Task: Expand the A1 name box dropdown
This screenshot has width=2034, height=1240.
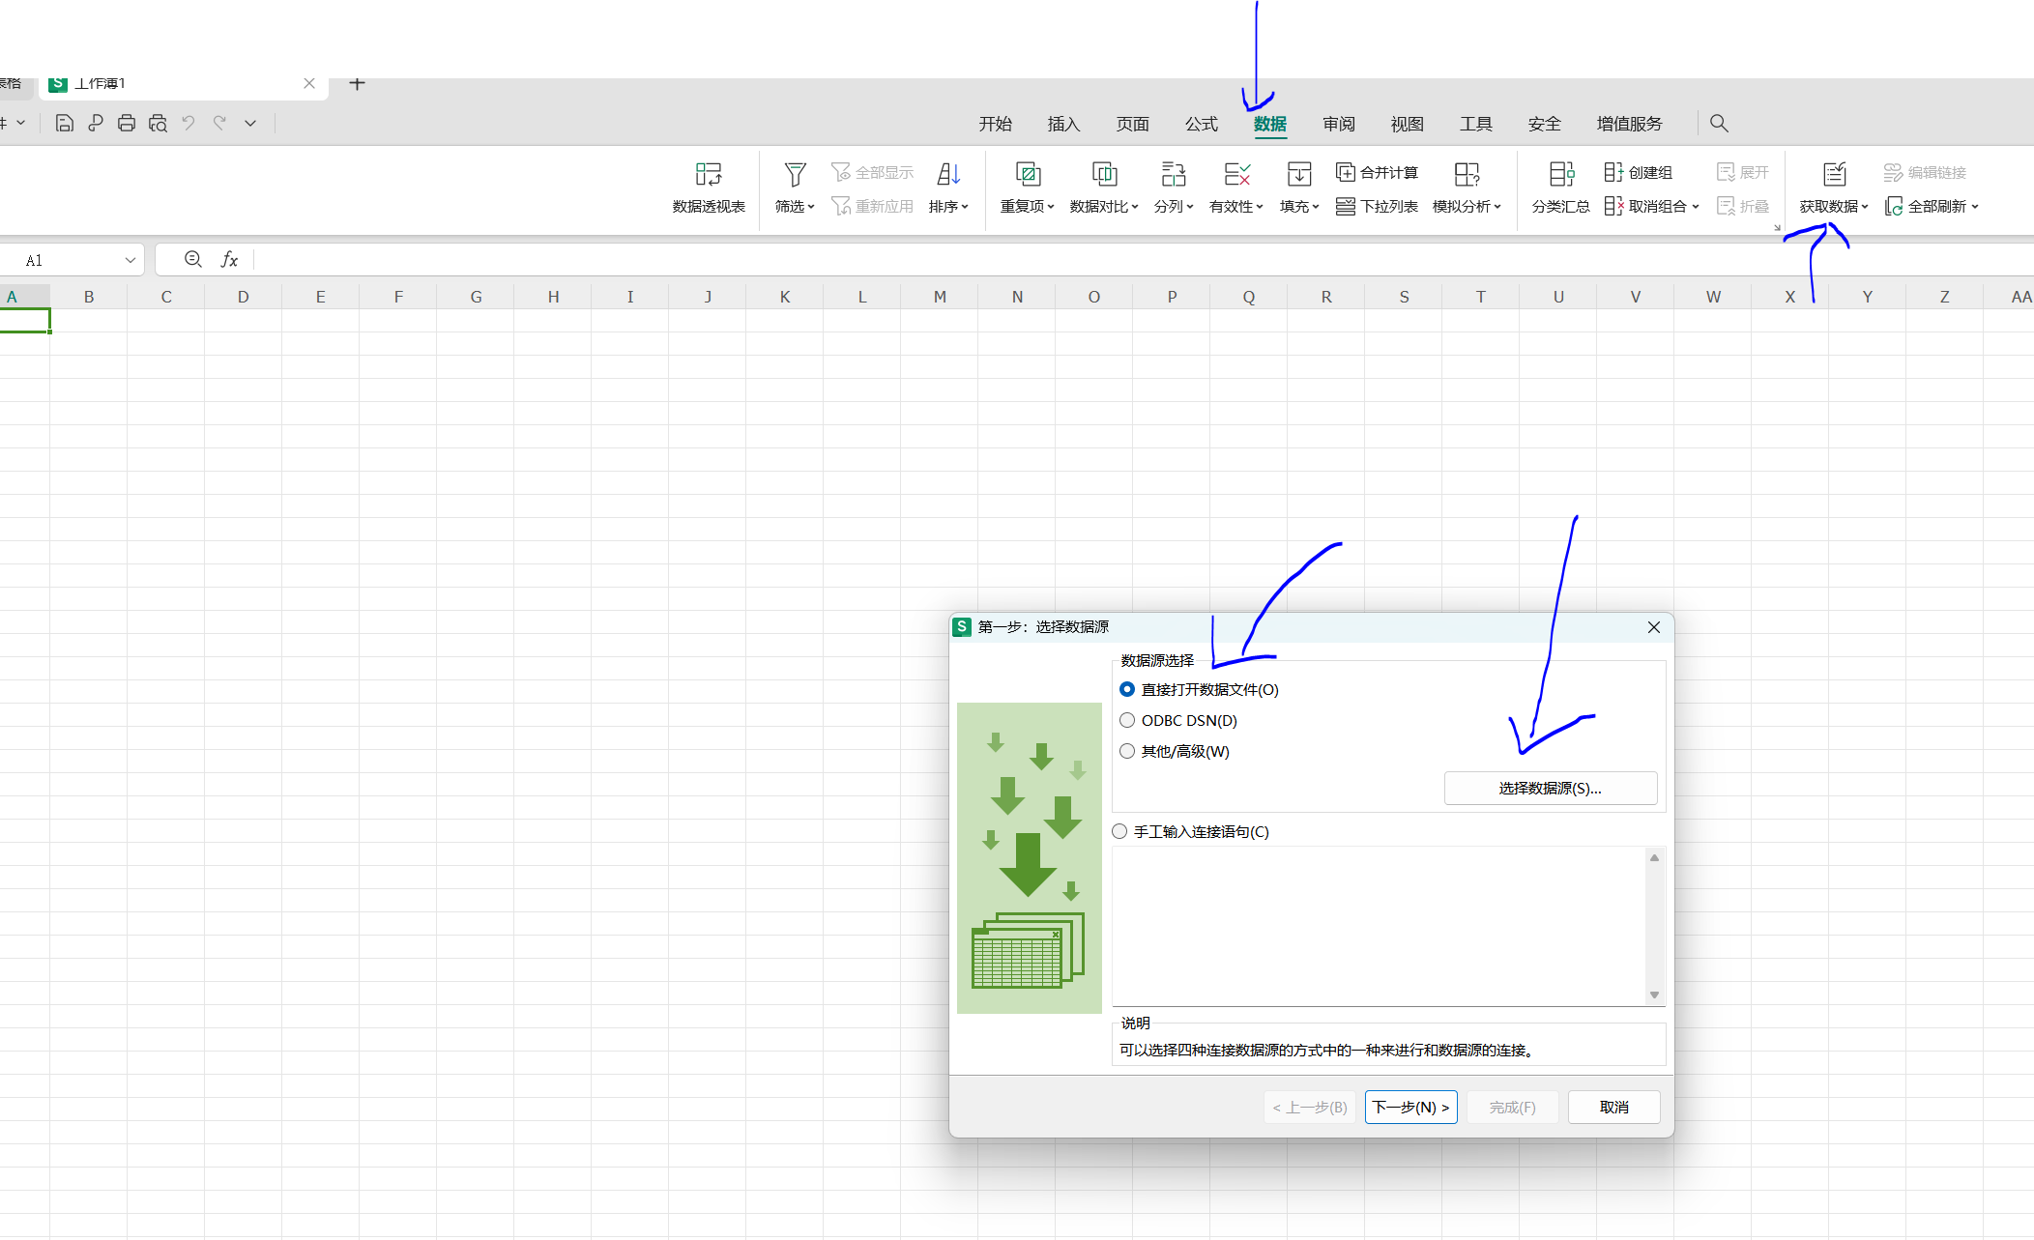Action: (130, 260)
